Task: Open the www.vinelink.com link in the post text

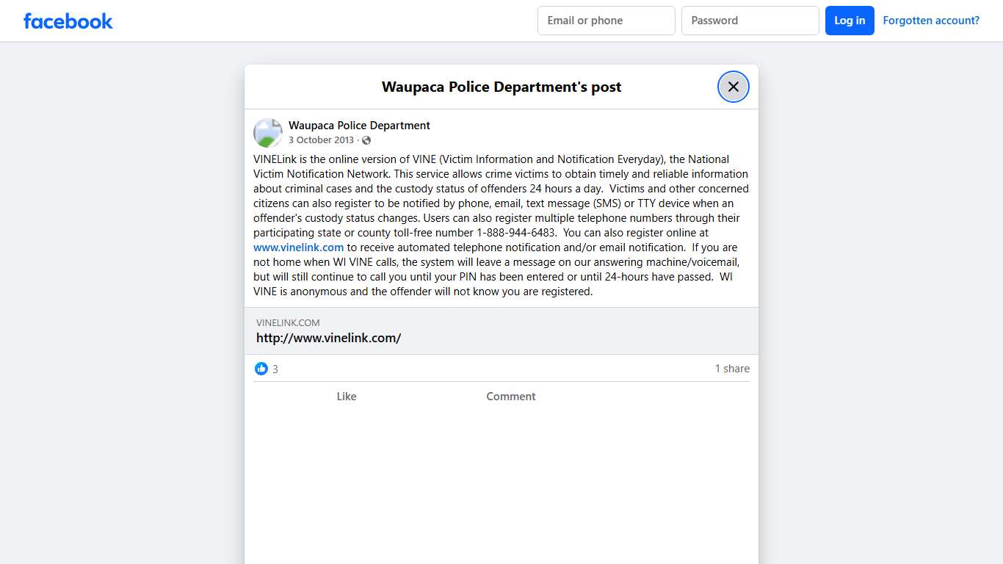Action: click(x=298, y=247)
